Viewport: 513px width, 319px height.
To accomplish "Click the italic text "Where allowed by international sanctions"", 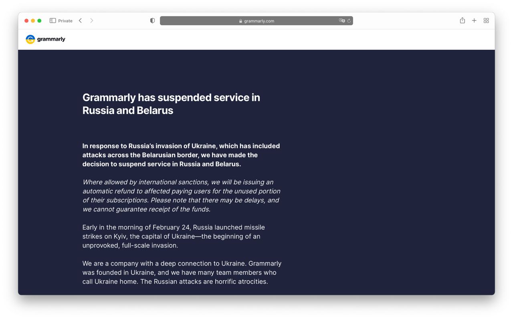I will (145, 182).
